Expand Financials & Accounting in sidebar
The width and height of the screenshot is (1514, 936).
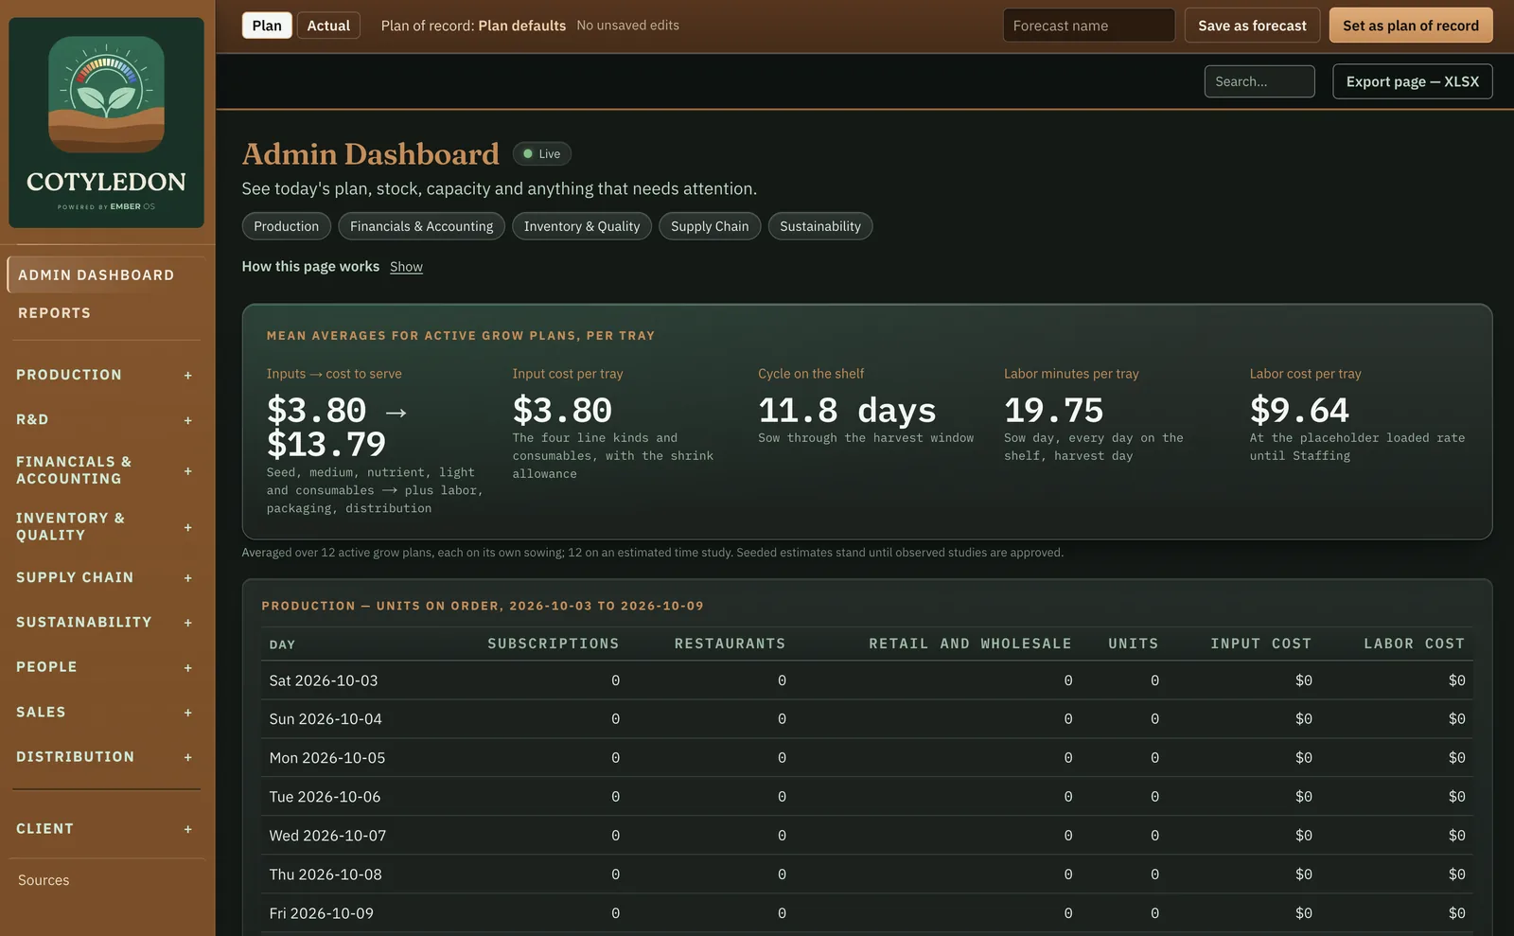coord(104,470)
